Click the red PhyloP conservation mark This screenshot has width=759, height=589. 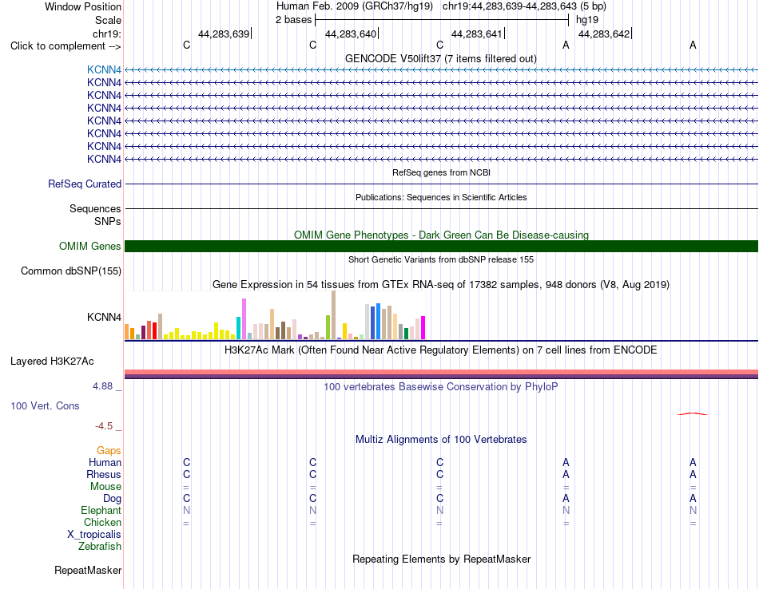pos(692,414)
